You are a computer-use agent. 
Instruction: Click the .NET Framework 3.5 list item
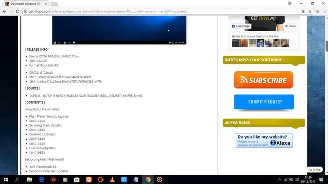tap(43, 167)
